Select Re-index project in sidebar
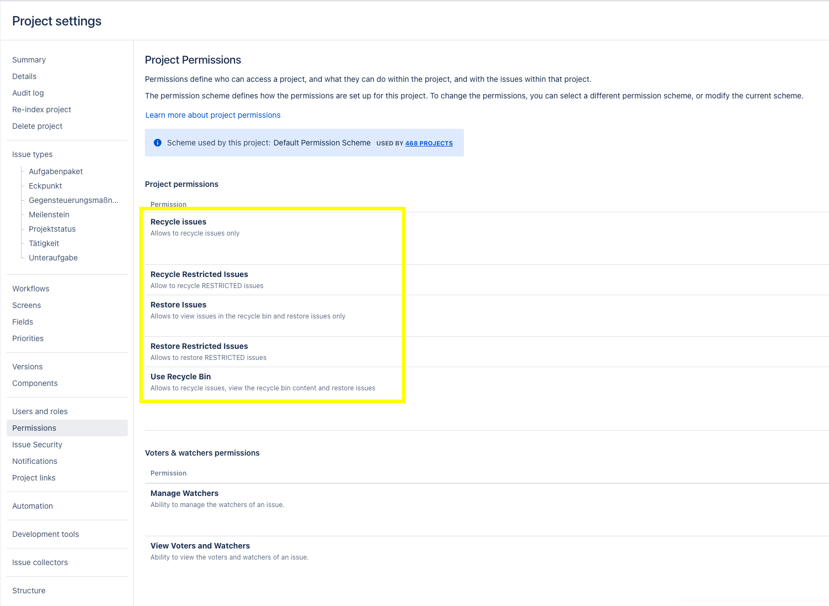Viewport: 829px width, 606px height. [41, 109]
